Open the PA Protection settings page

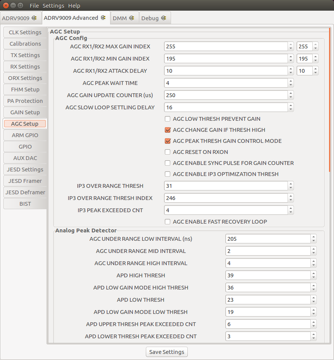coord(24,101)
